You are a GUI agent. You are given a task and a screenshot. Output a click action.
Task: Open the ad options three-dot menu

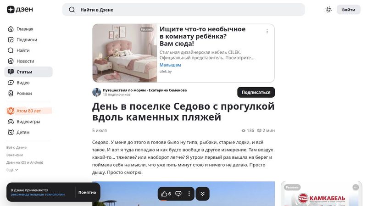pos(267,31)
